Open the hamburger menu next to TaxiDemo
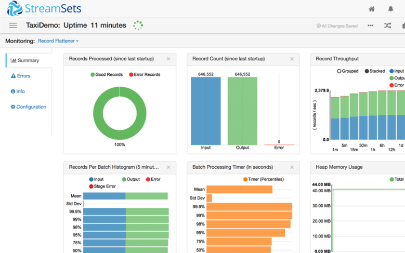405x253 pixels. pyautogui.click(x=13, y=25)
